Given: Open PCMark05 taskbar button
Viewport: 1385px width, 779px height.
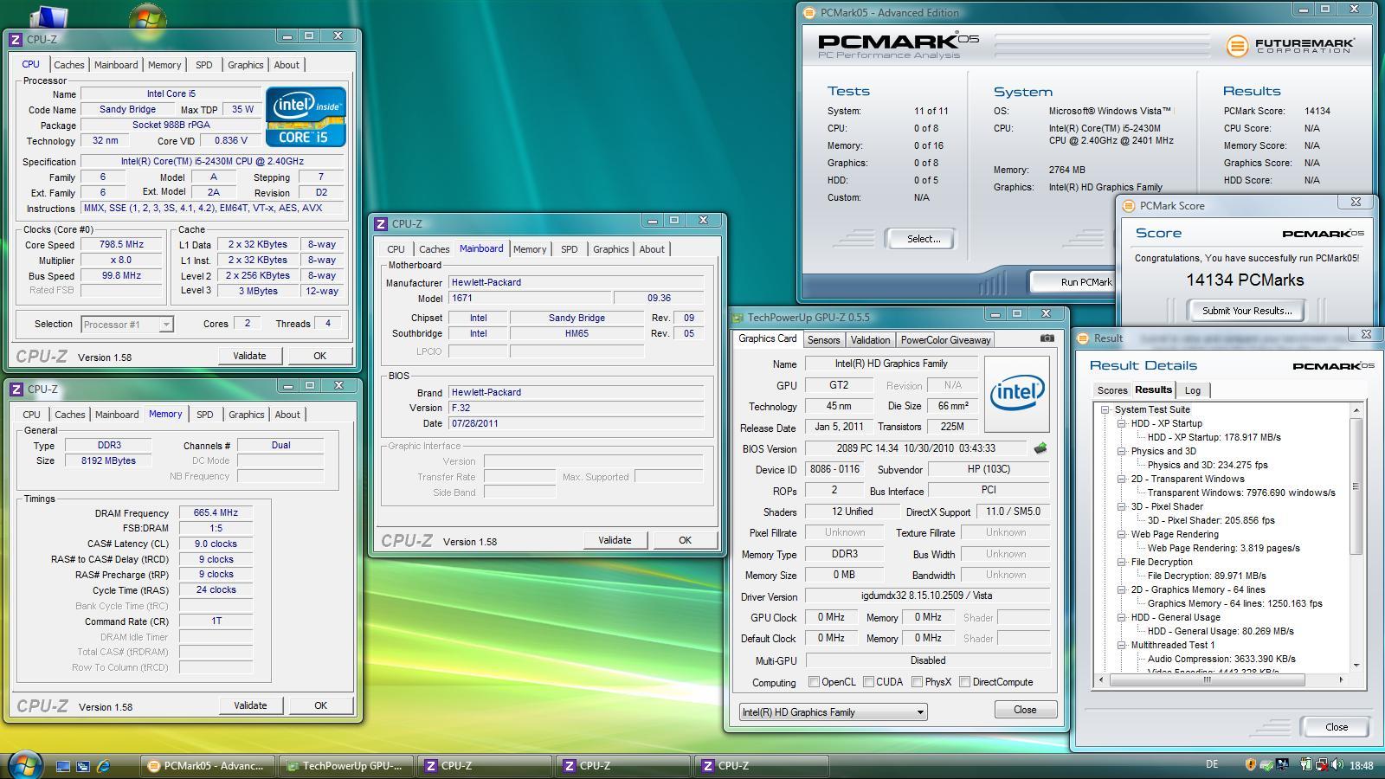Looking at the screenshot, I should click(208, 766).
